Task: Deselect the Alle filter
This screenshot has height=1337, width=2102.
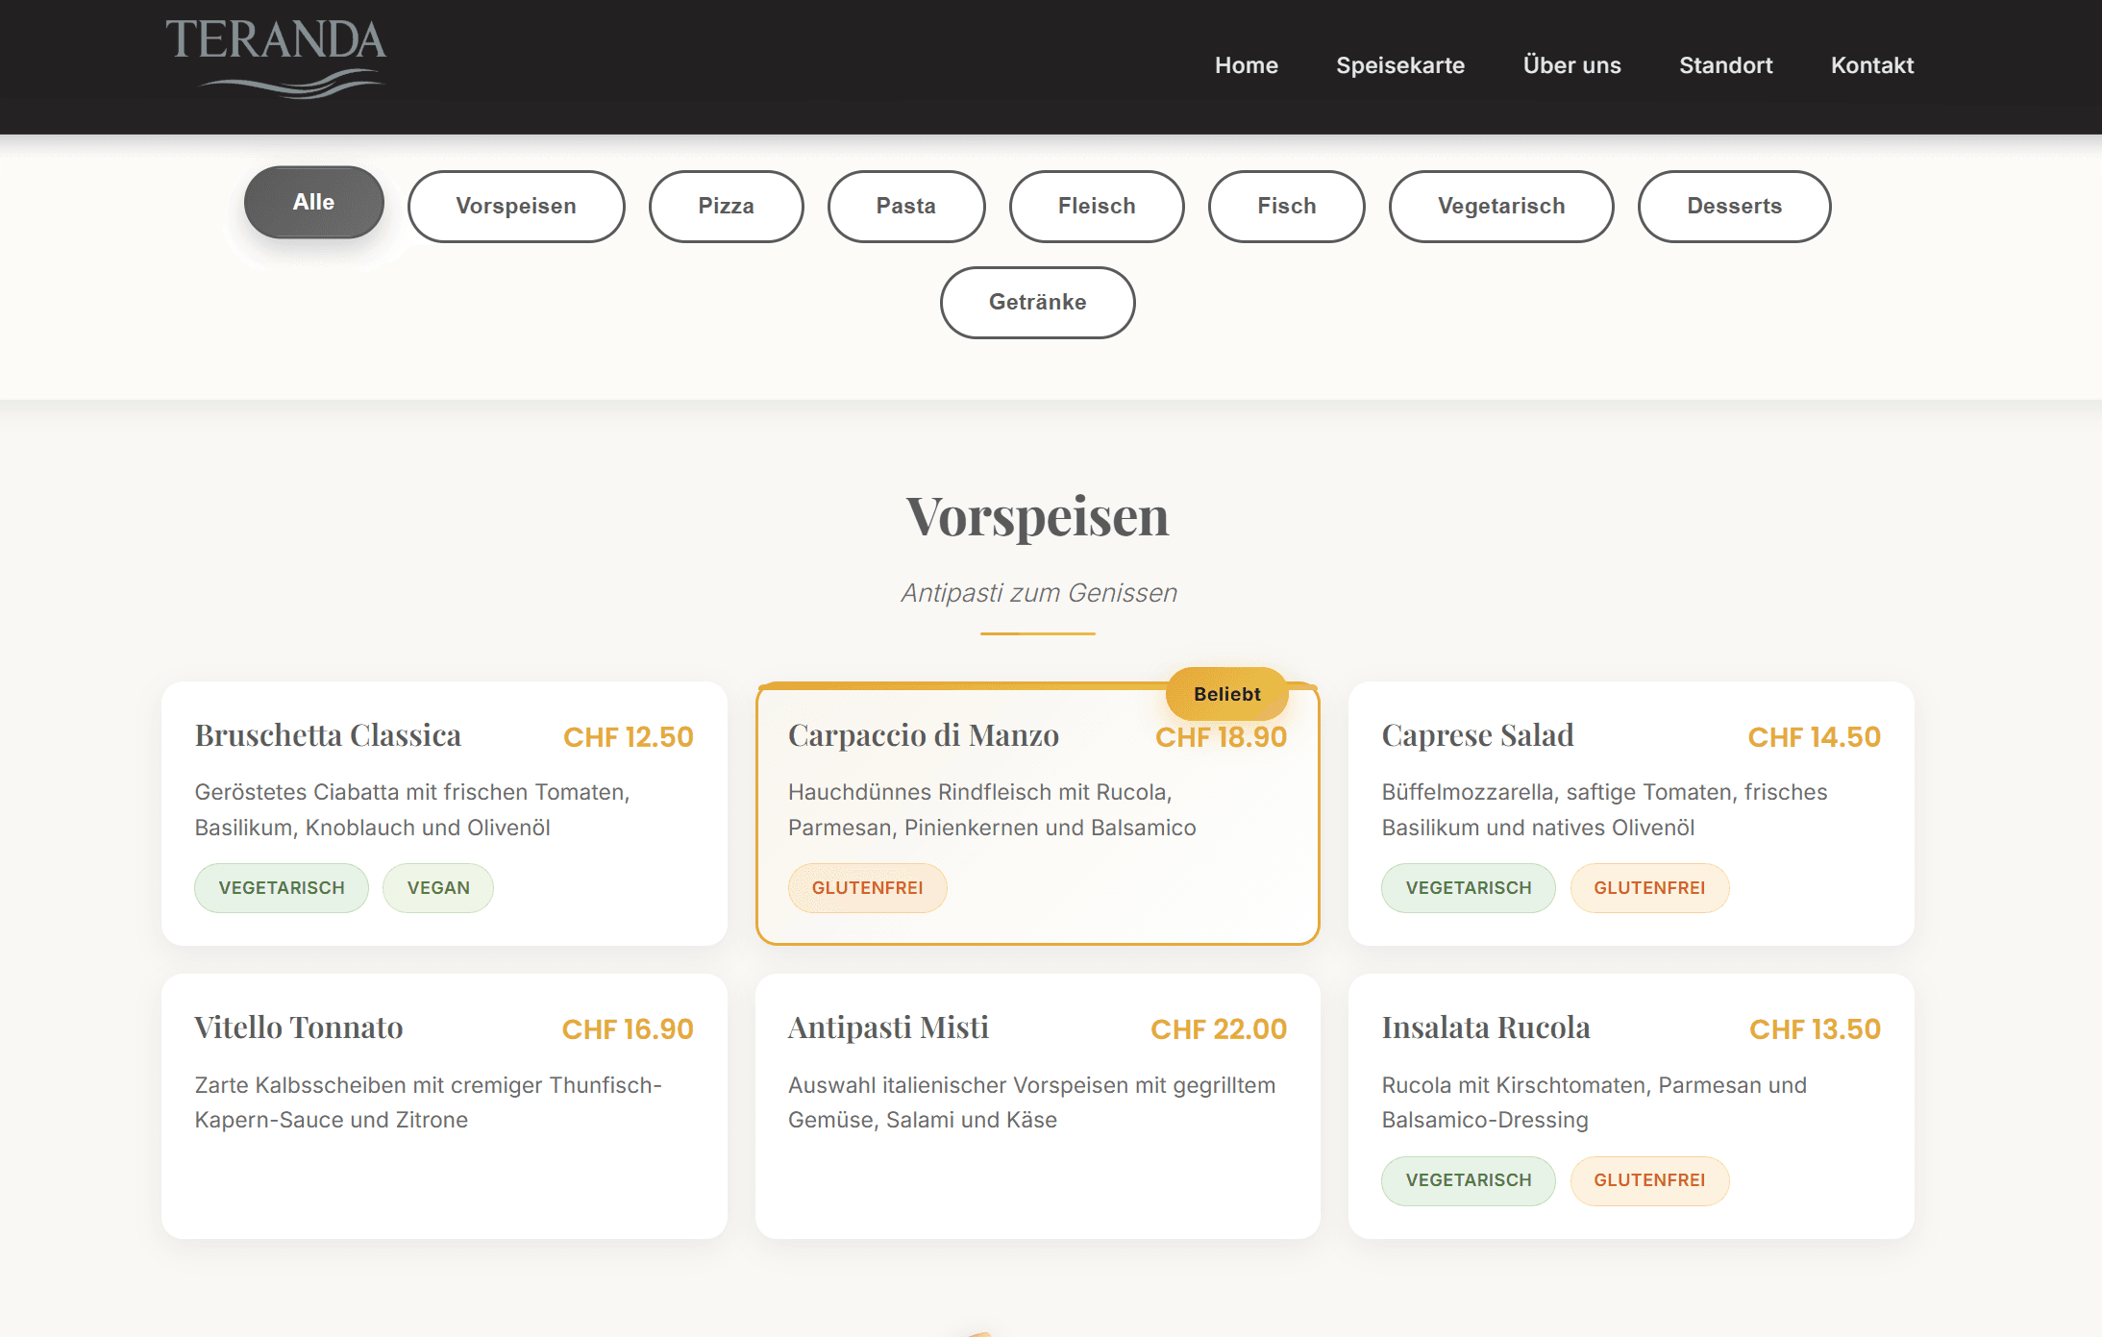Action: pyautogui.click(x=312, y=202)
